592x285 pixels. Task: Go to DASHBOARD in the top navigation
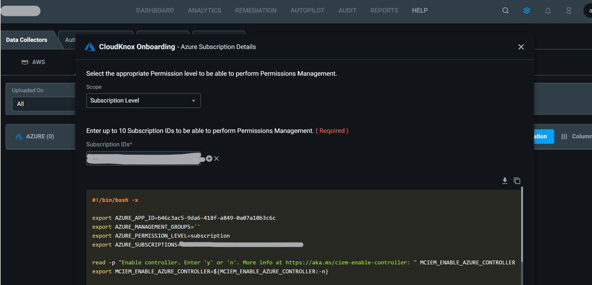[x=155, y=10]
